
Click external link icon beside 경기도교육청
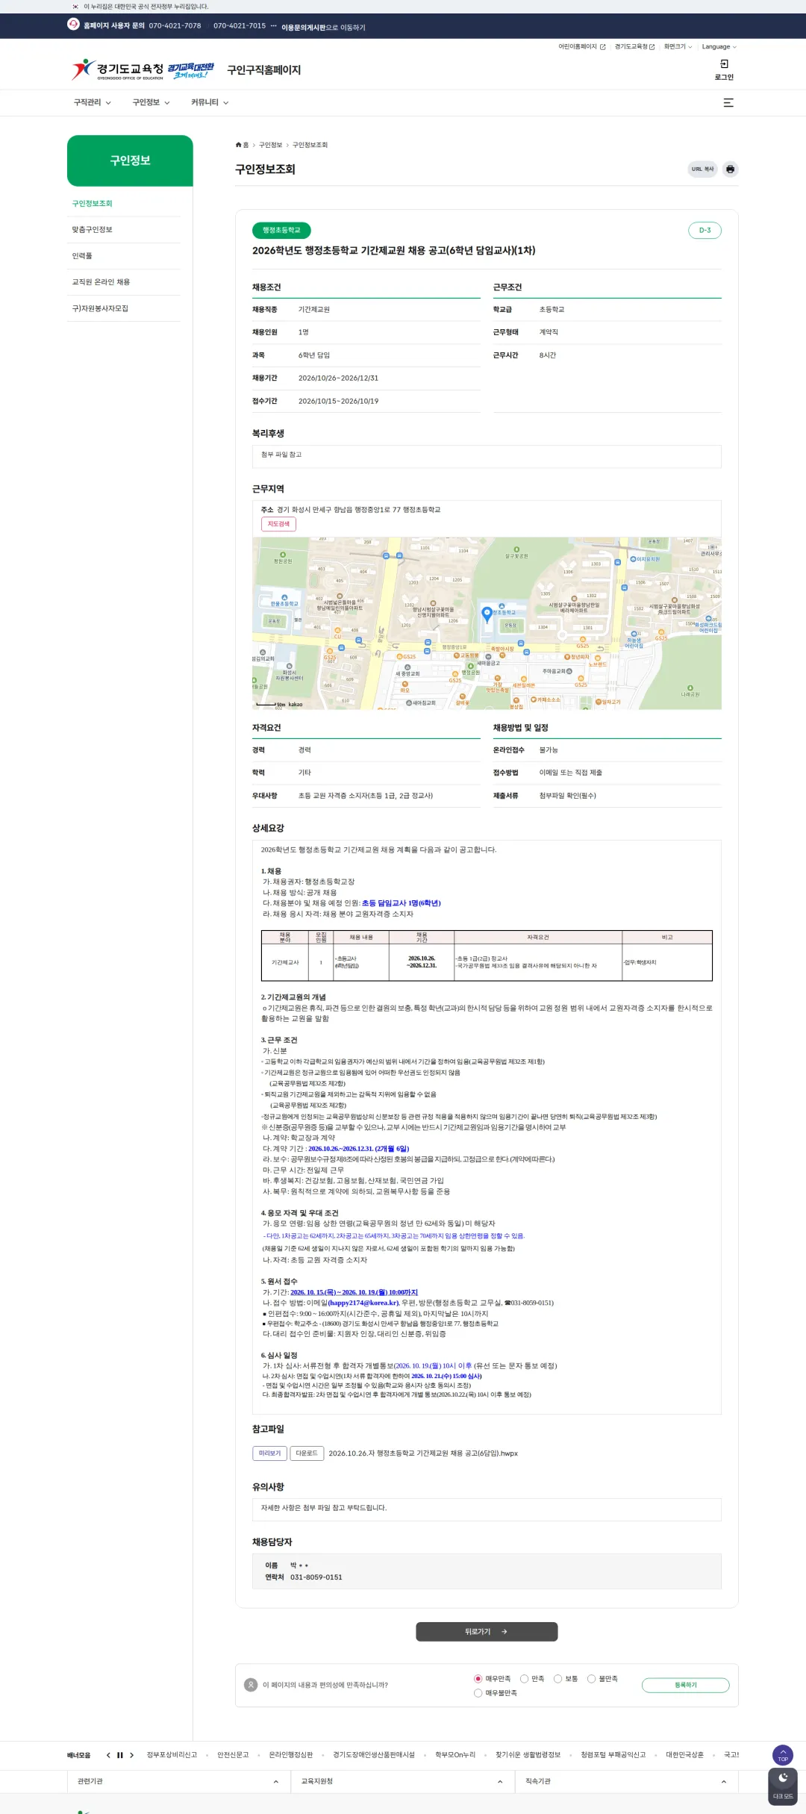[x=652, y=47]
